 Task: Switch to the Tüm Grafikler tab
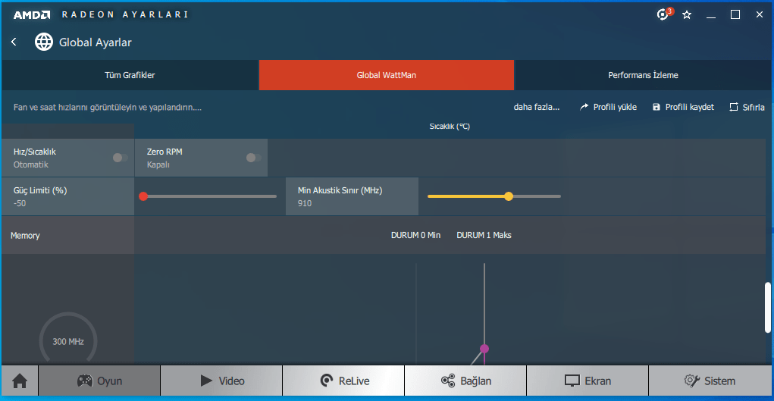coord(130,75)
